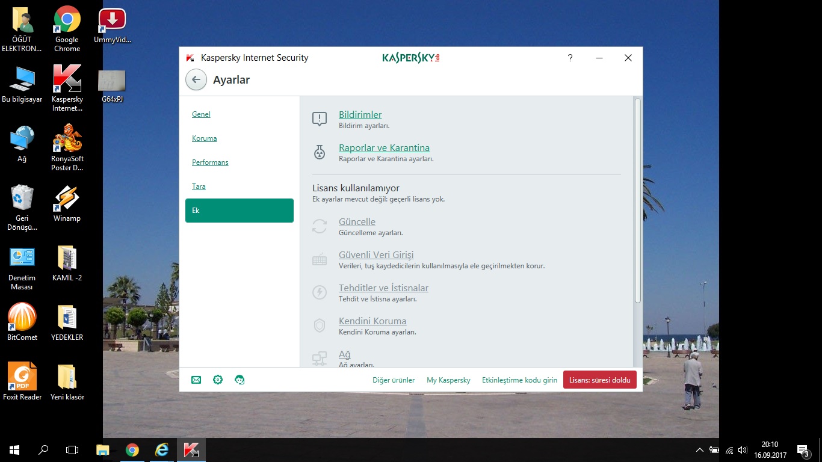Select the G64xPJ desktop file
822x462 pixels.
112,86
